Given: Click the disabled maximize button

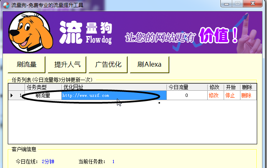Looking at the screenshot, I should pos(238,4).
